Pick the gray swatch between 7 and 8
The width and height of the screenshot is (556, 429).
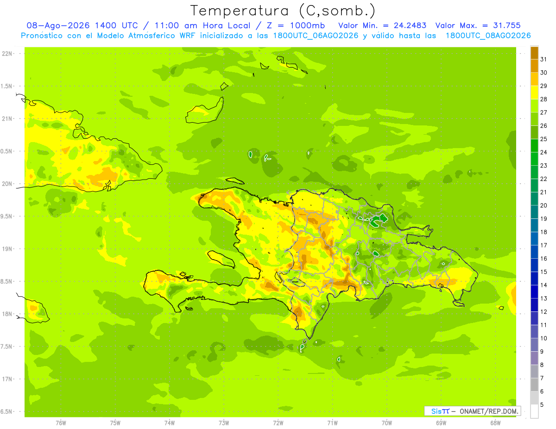534,372
